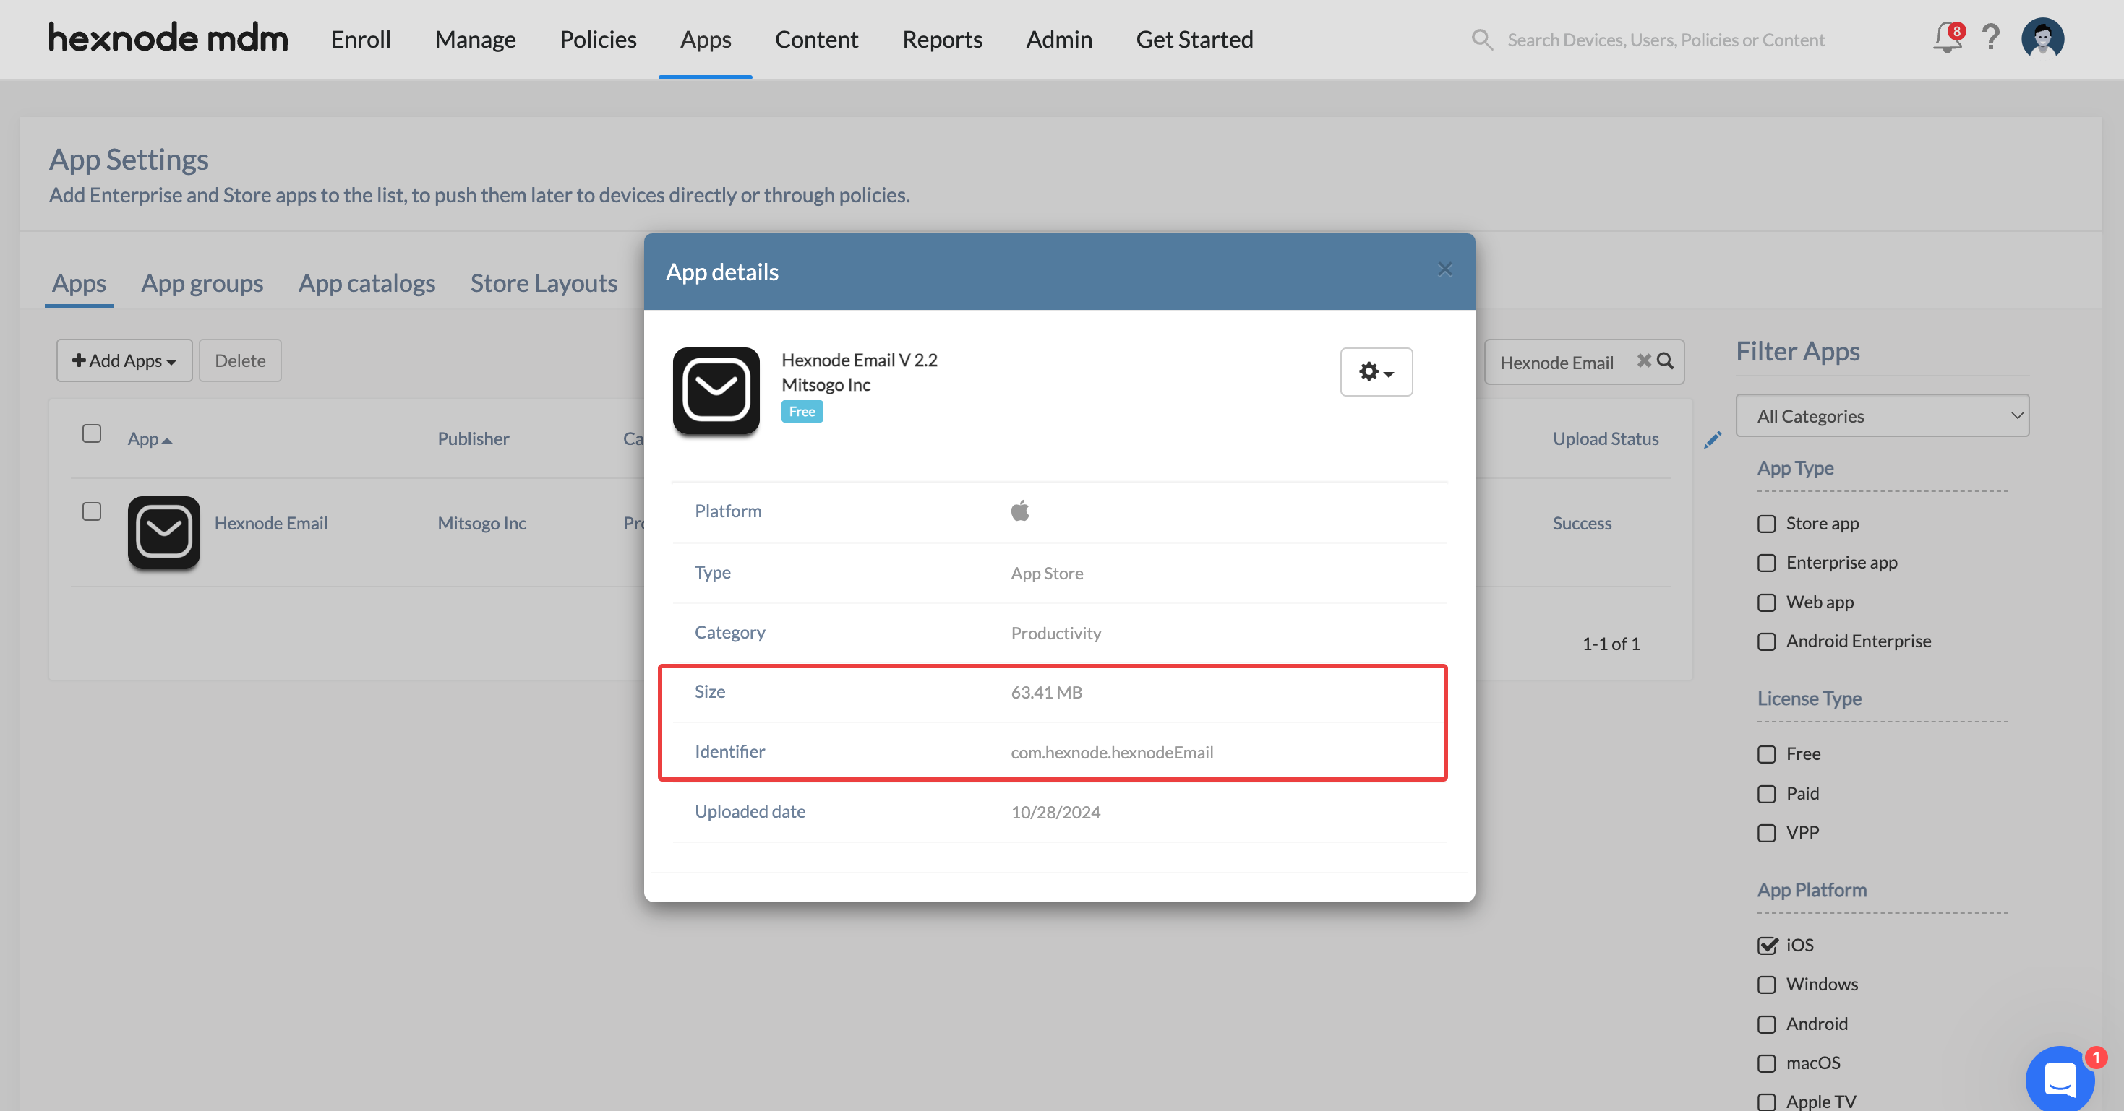Clear the Hexnode Email search text
Viewport: 2124px width, 1111px height.
click(1643, 361)
